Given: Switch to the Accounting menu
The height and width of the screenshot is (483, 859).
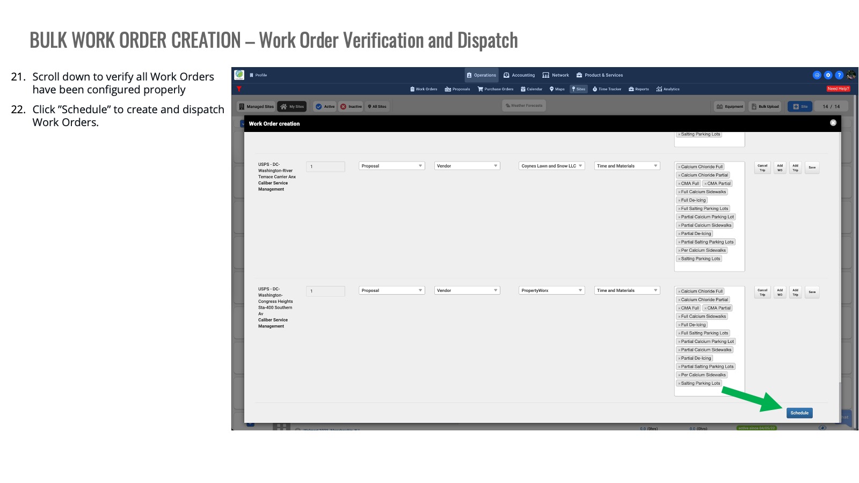Looking at the screenshot, I should pos(519,75).
